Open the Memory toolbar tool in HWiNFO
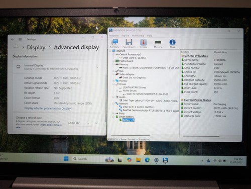This screenshot has width=251, height=189. coord(158,44)
